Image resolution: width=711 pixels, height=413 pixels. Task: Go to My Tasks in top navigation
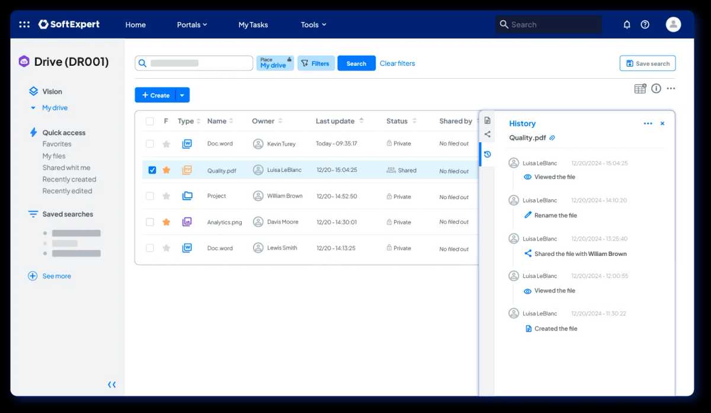click(253, 25)
